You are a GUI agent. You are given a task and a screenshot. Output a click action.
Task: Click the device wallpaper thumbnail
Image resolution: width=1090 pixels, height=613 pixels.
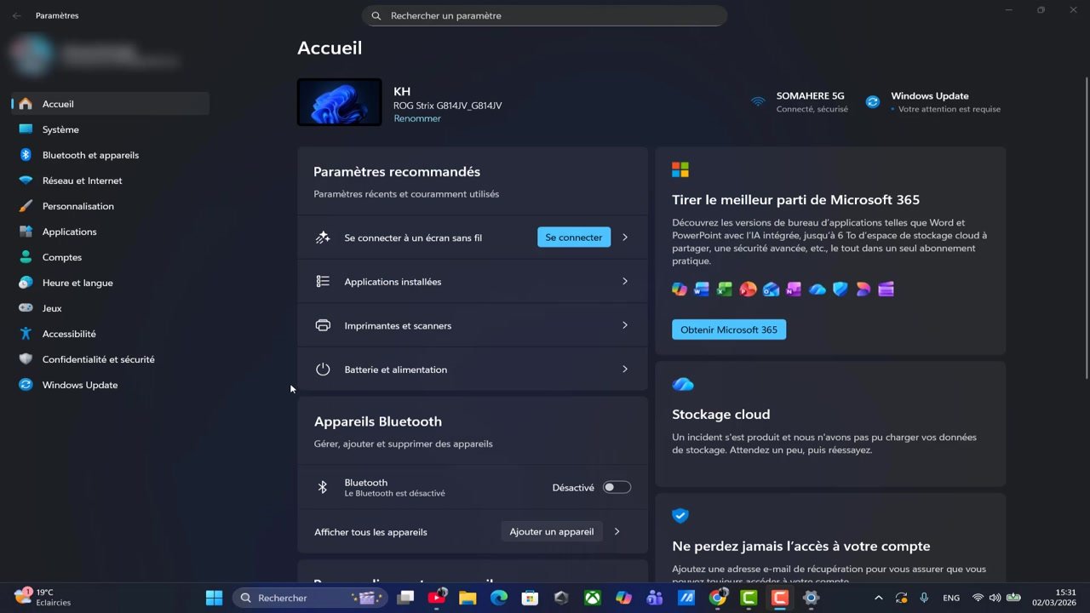[339, 102]
